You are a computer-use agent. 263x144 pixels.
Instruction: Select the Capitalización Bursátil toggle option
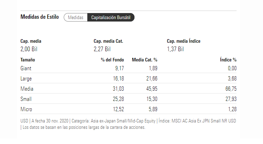tap(111, 17)
